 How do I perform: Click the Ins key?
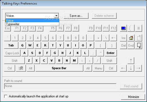coord(123,38)
